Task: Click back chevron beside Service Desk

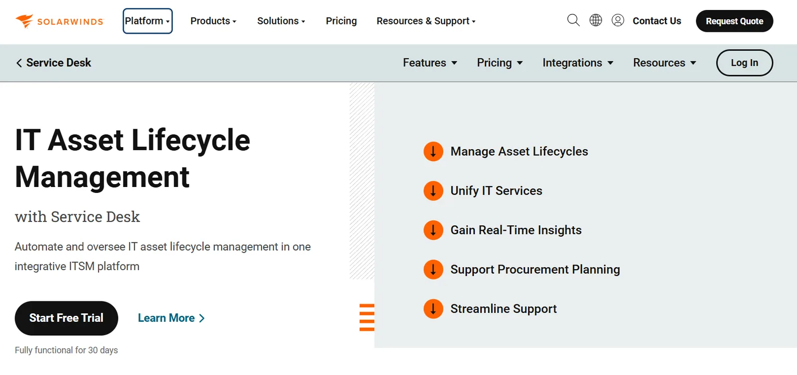Action: click(19, 63)
